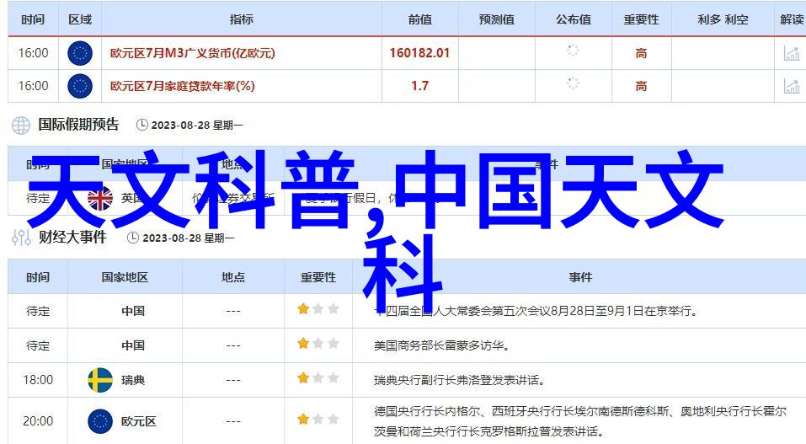
Task: Click the previous value 160182.01
Action: (x=419, y=53)
